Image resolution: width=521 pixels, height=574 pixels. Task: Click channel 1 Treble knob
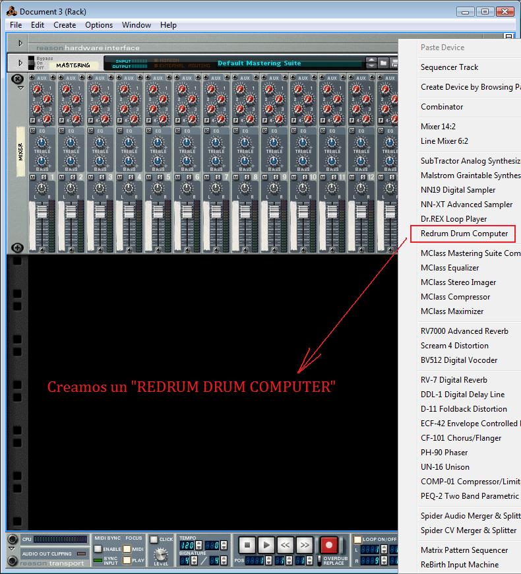pos(42,143)
